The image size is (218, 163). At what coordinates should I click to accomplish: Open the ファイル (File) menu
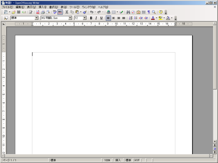pyautogui.click(x=7, y=7)
